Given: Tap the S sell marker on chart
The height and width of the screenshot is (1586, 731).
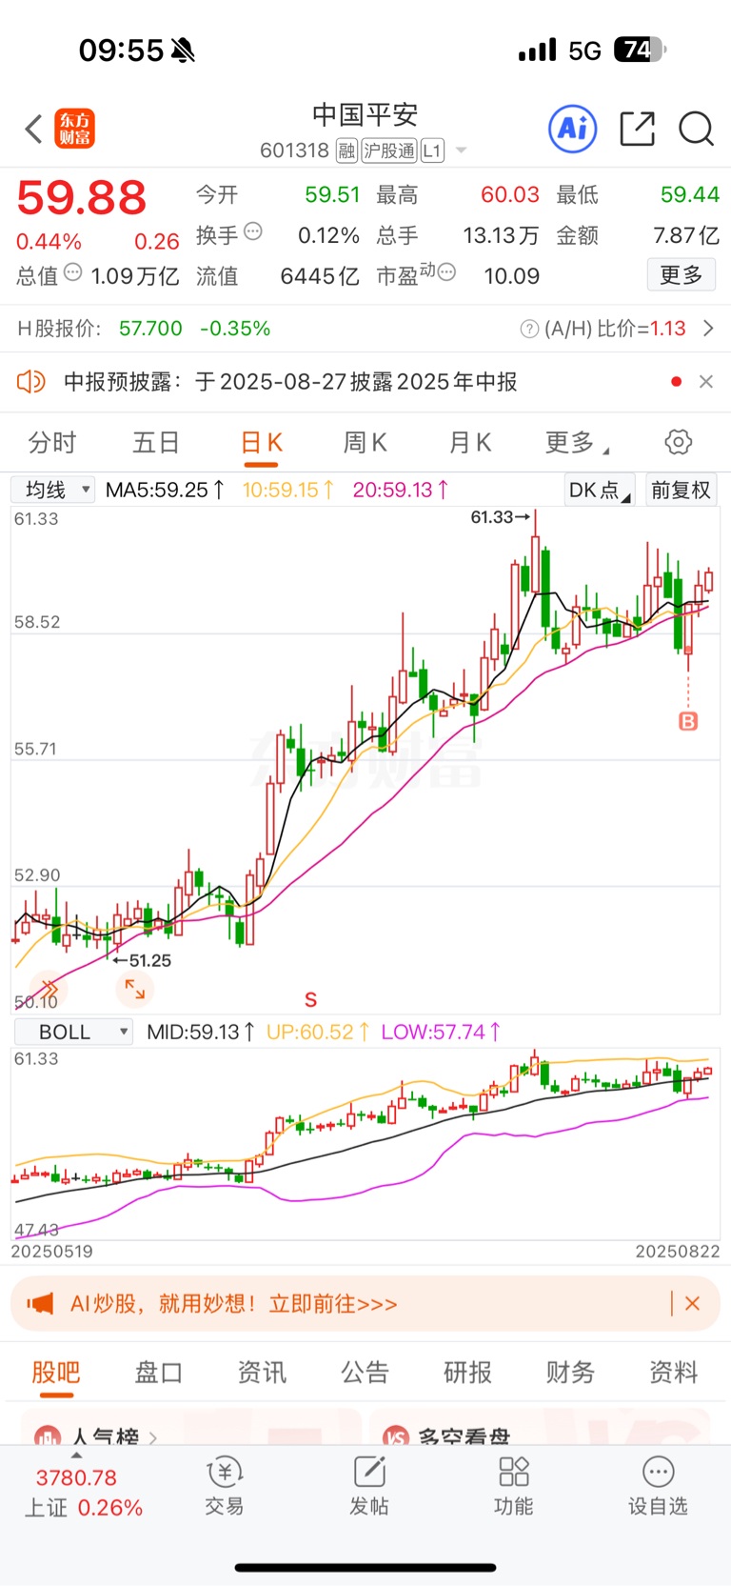Looking at the screenshot, I should pos(310,1000).
